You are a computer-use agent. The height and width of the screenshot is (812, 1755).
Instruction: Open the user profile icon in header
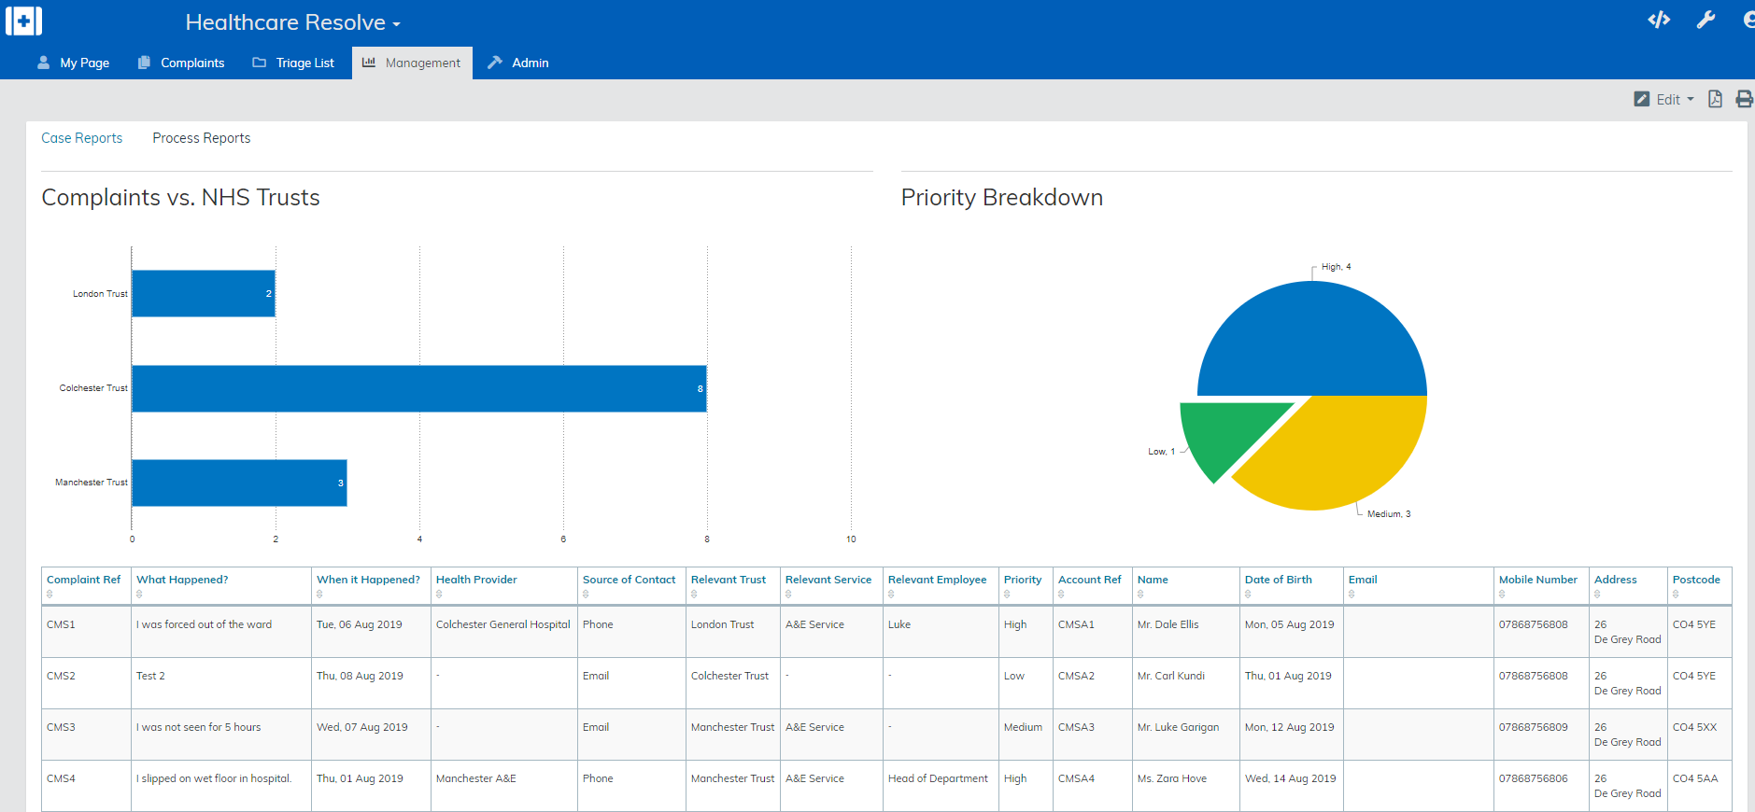(x=1748, y=20)
